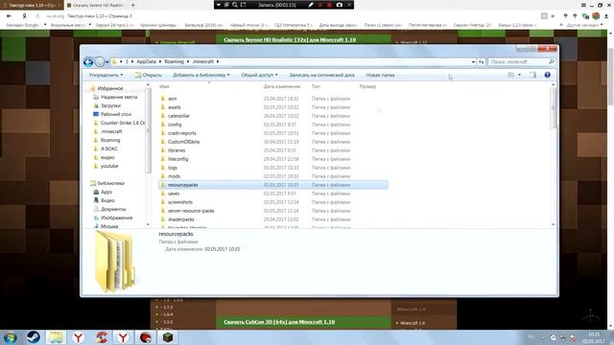Click the camera icon in recording toolbar
The width and height of the screenshot is (614, 345).
(x=340, y=5)
